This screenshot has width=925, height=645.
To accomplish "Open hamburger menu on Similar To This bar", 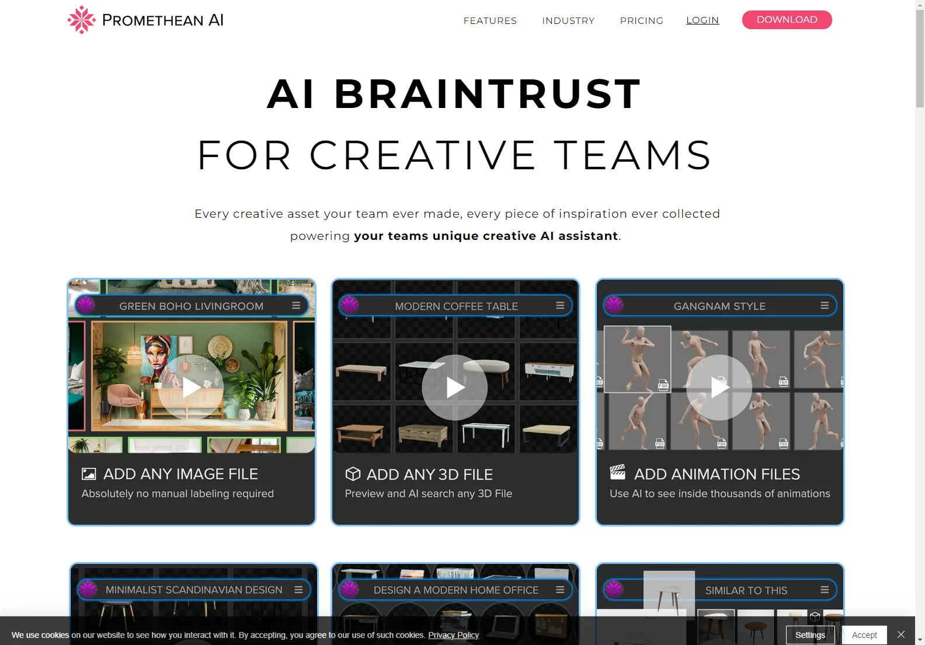I will (825, 590).
